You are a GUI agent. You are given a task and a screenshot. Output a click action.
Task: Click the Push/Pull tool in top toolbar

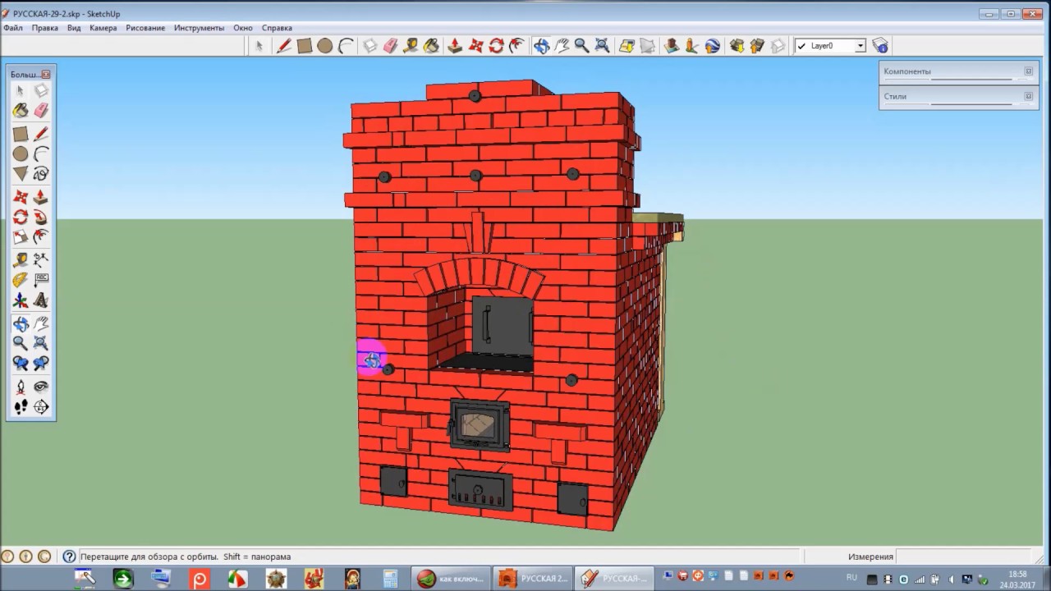click(x=455, y=46)
